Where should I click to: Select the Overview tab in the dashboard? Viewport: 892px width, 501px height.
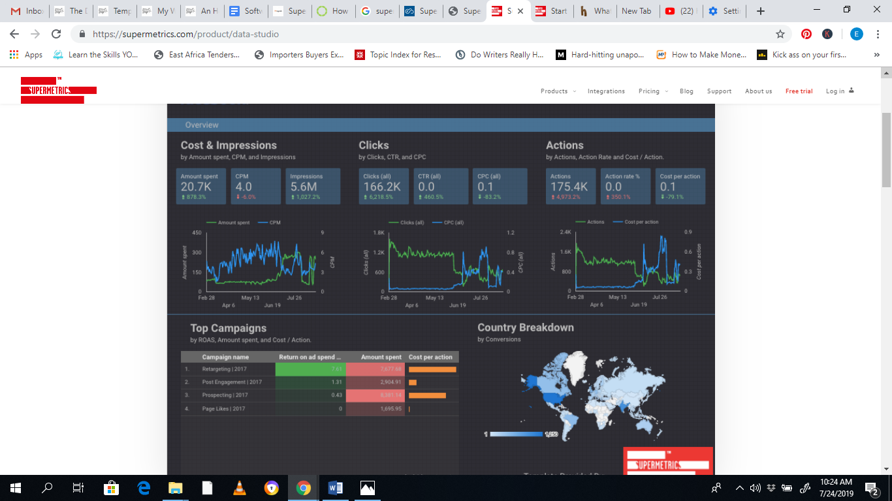point(202,125)
